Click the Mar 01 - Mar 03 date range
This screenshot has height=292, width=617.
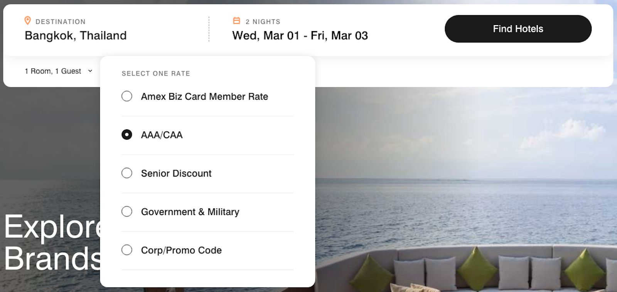tap(300, 35)
